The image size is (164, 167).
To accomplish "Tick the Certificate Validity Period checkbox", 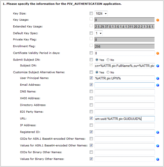I will (91, 53).
